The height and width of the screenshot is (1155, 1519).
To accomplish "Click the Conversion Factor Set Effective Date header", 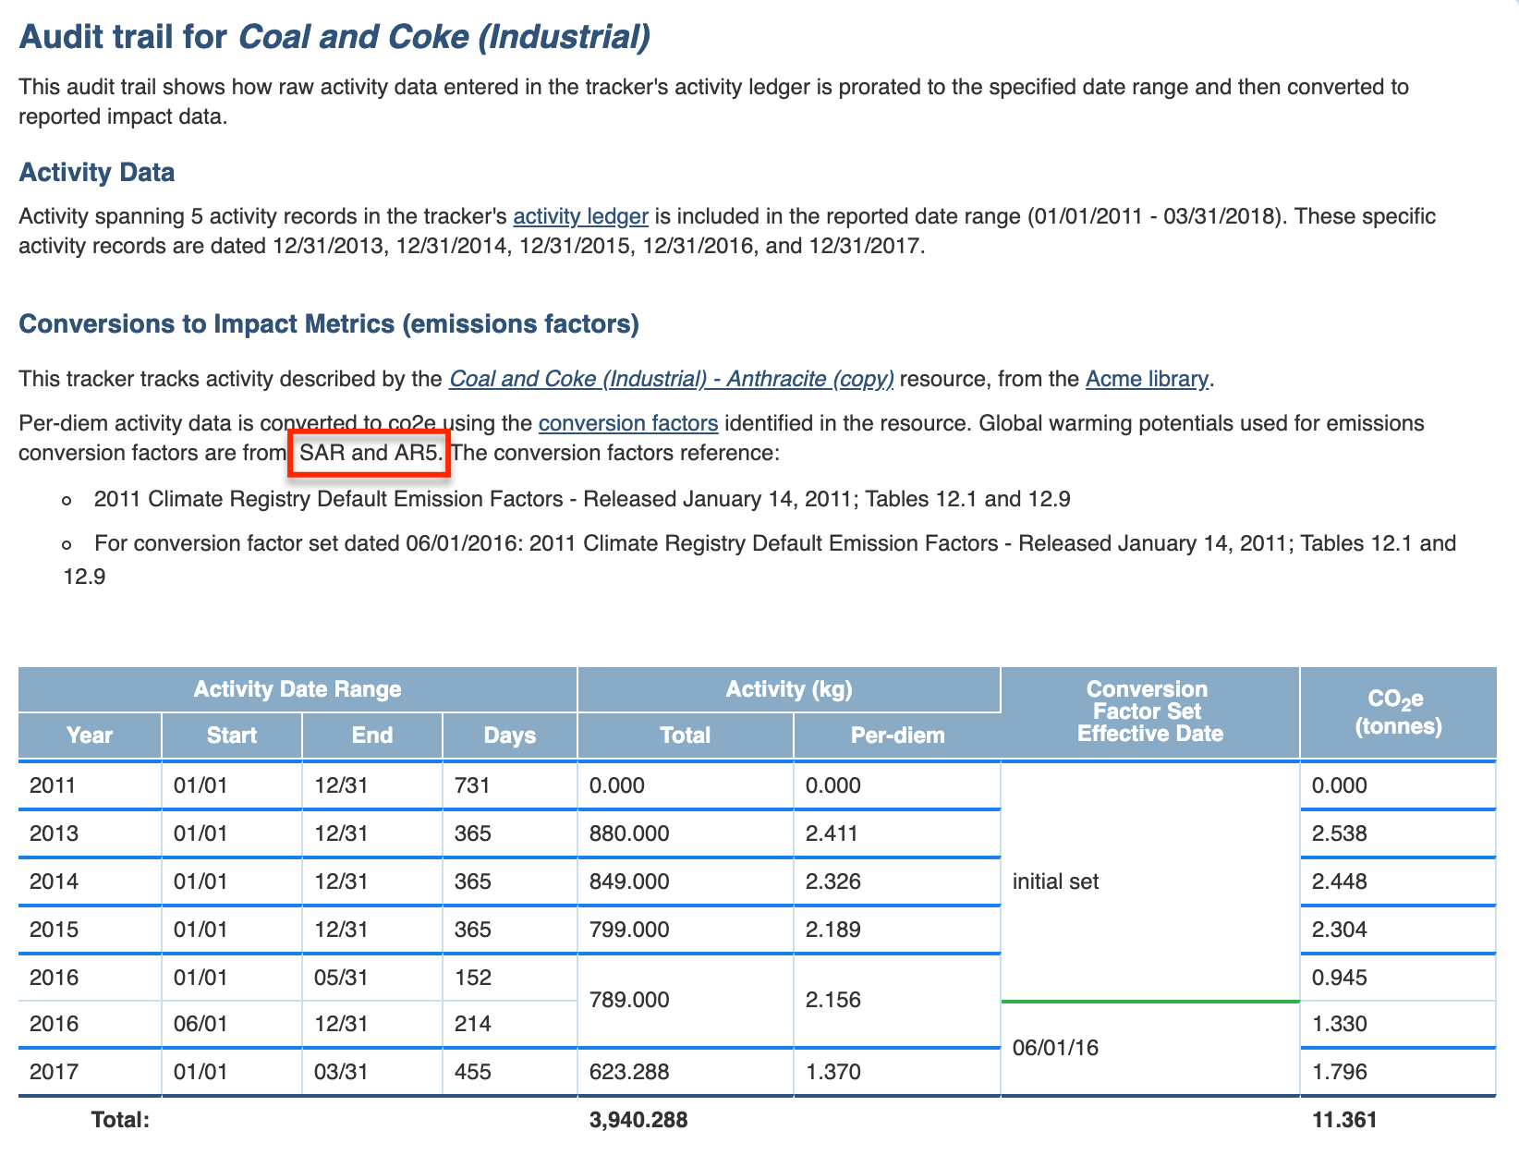I will (1148, 711).
